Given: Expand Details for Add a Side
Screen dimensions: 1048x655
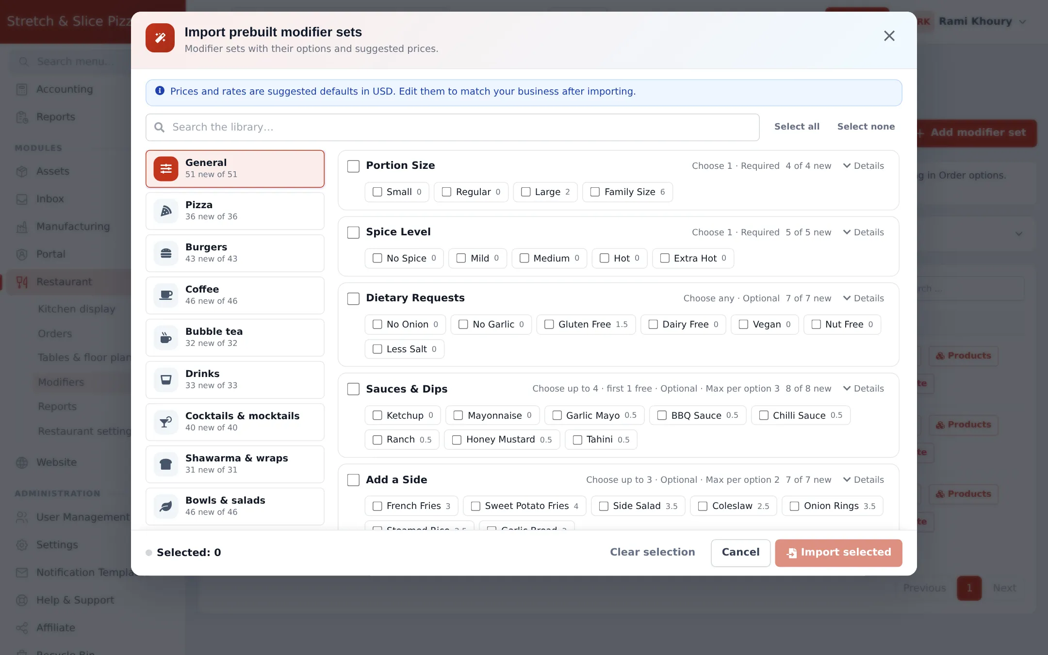Looking at the screenshot, I should pos(863,480).
